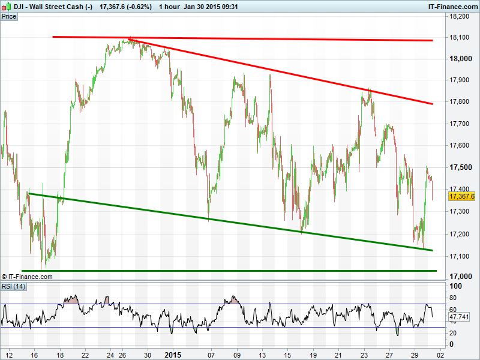
Task: Click the 17,300 price axis label
Action: pos(459,211)
